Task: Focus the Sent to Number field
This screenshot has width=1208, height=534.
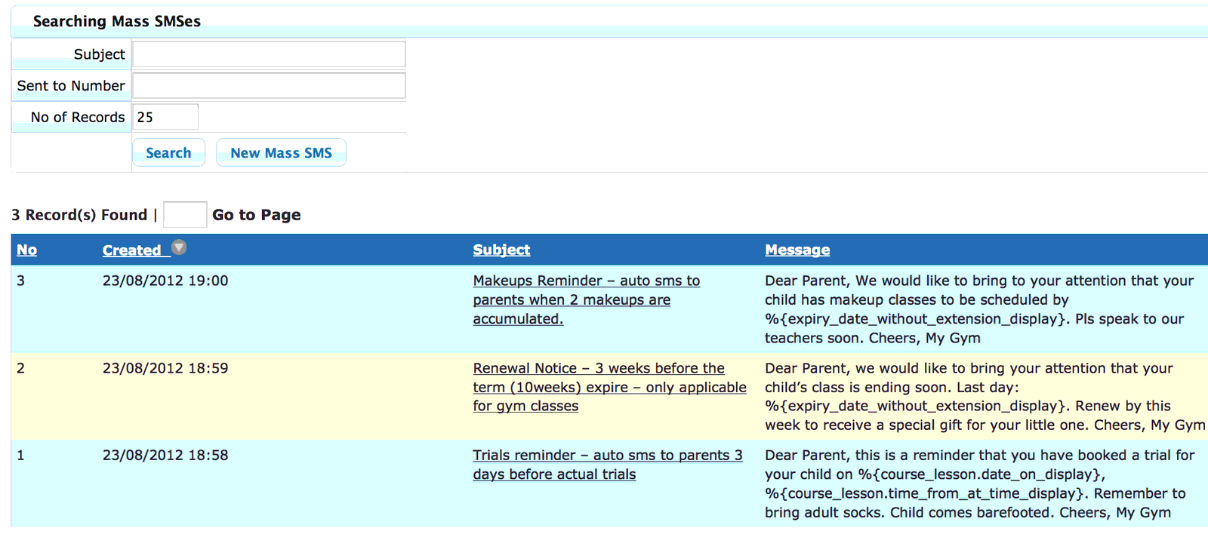Action: click(270, 86)
